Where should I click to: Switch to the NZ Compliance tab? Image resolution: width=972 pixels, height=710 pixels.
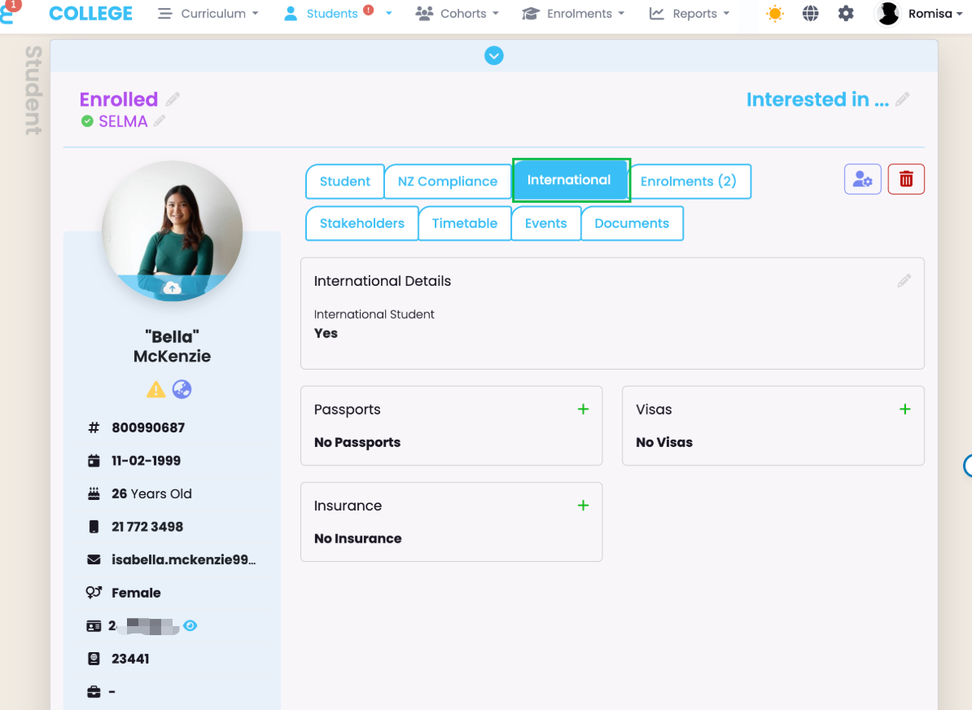tap(447, 182)
